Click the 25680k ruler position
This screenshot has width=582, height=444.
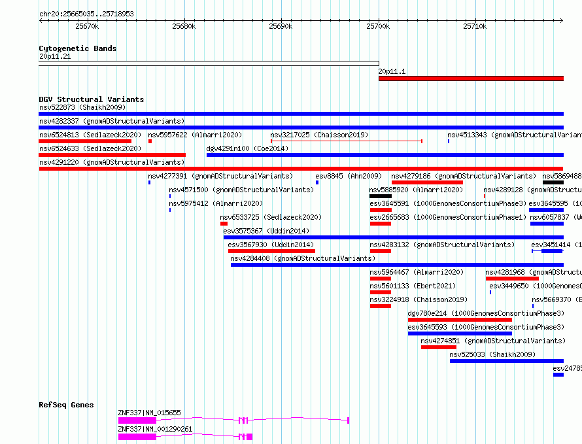184,26
